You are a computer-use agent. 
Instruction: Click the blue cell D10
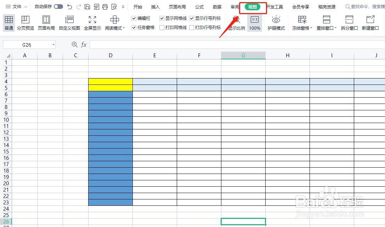coord(111,120)
